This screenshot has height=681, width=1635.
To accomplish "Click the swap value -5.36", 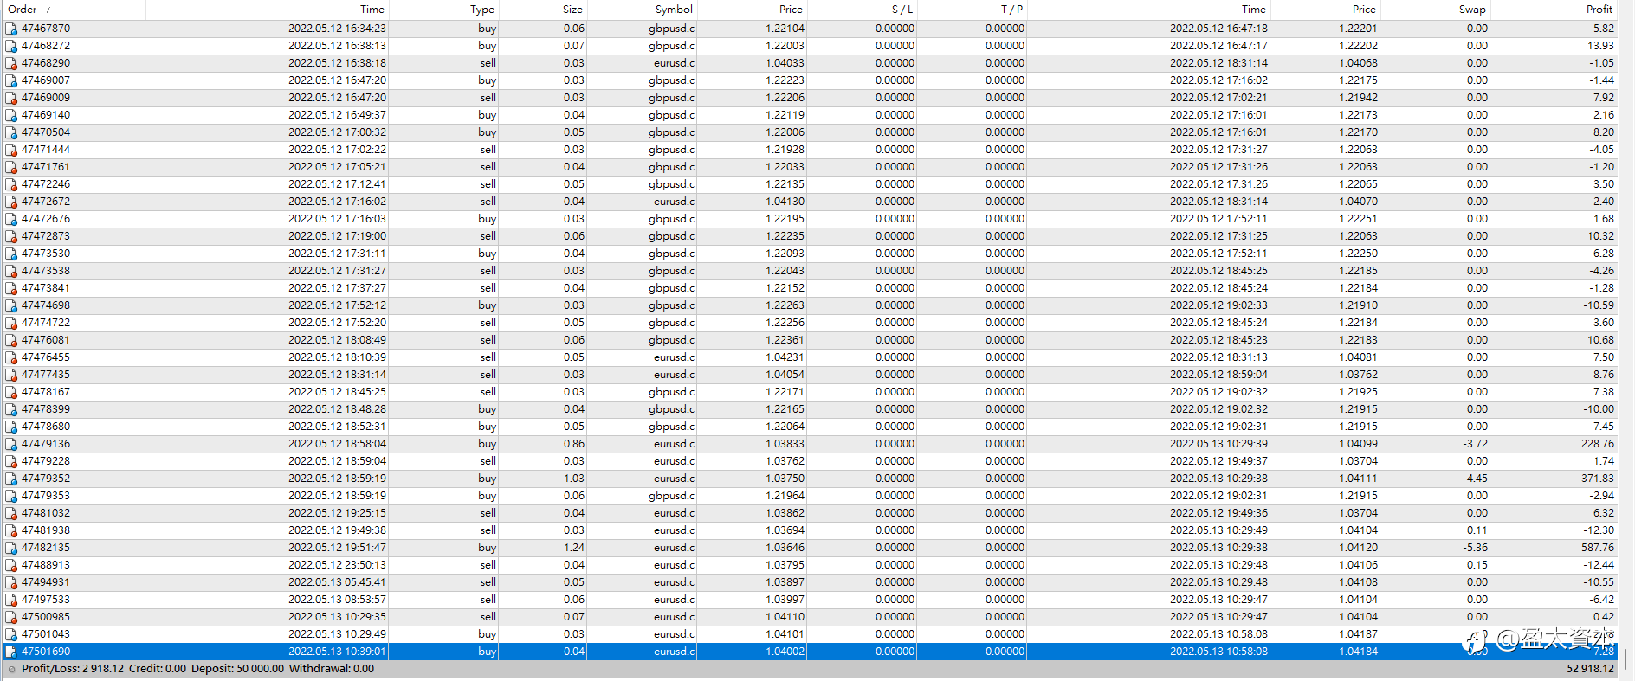I will tap(1476, 548).
